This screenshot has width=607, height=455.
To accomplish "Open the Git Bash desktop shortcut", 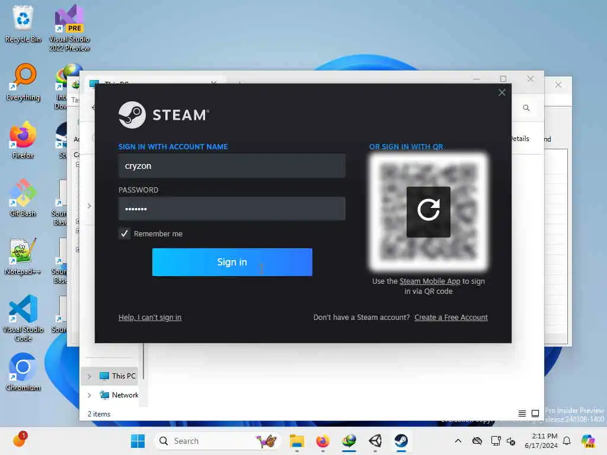I will click(23, 198).
